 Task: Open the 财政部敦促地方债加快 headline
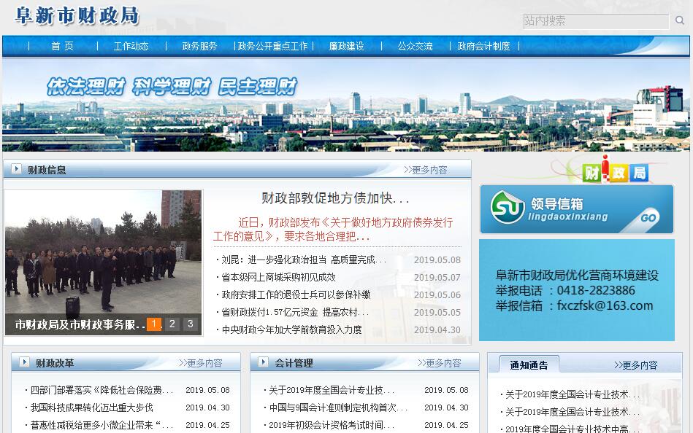(x=335, y=198)
